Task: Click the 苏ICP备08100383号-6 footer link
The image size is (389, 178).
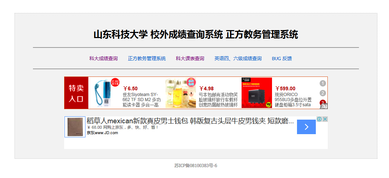Action: pos(196,166)
